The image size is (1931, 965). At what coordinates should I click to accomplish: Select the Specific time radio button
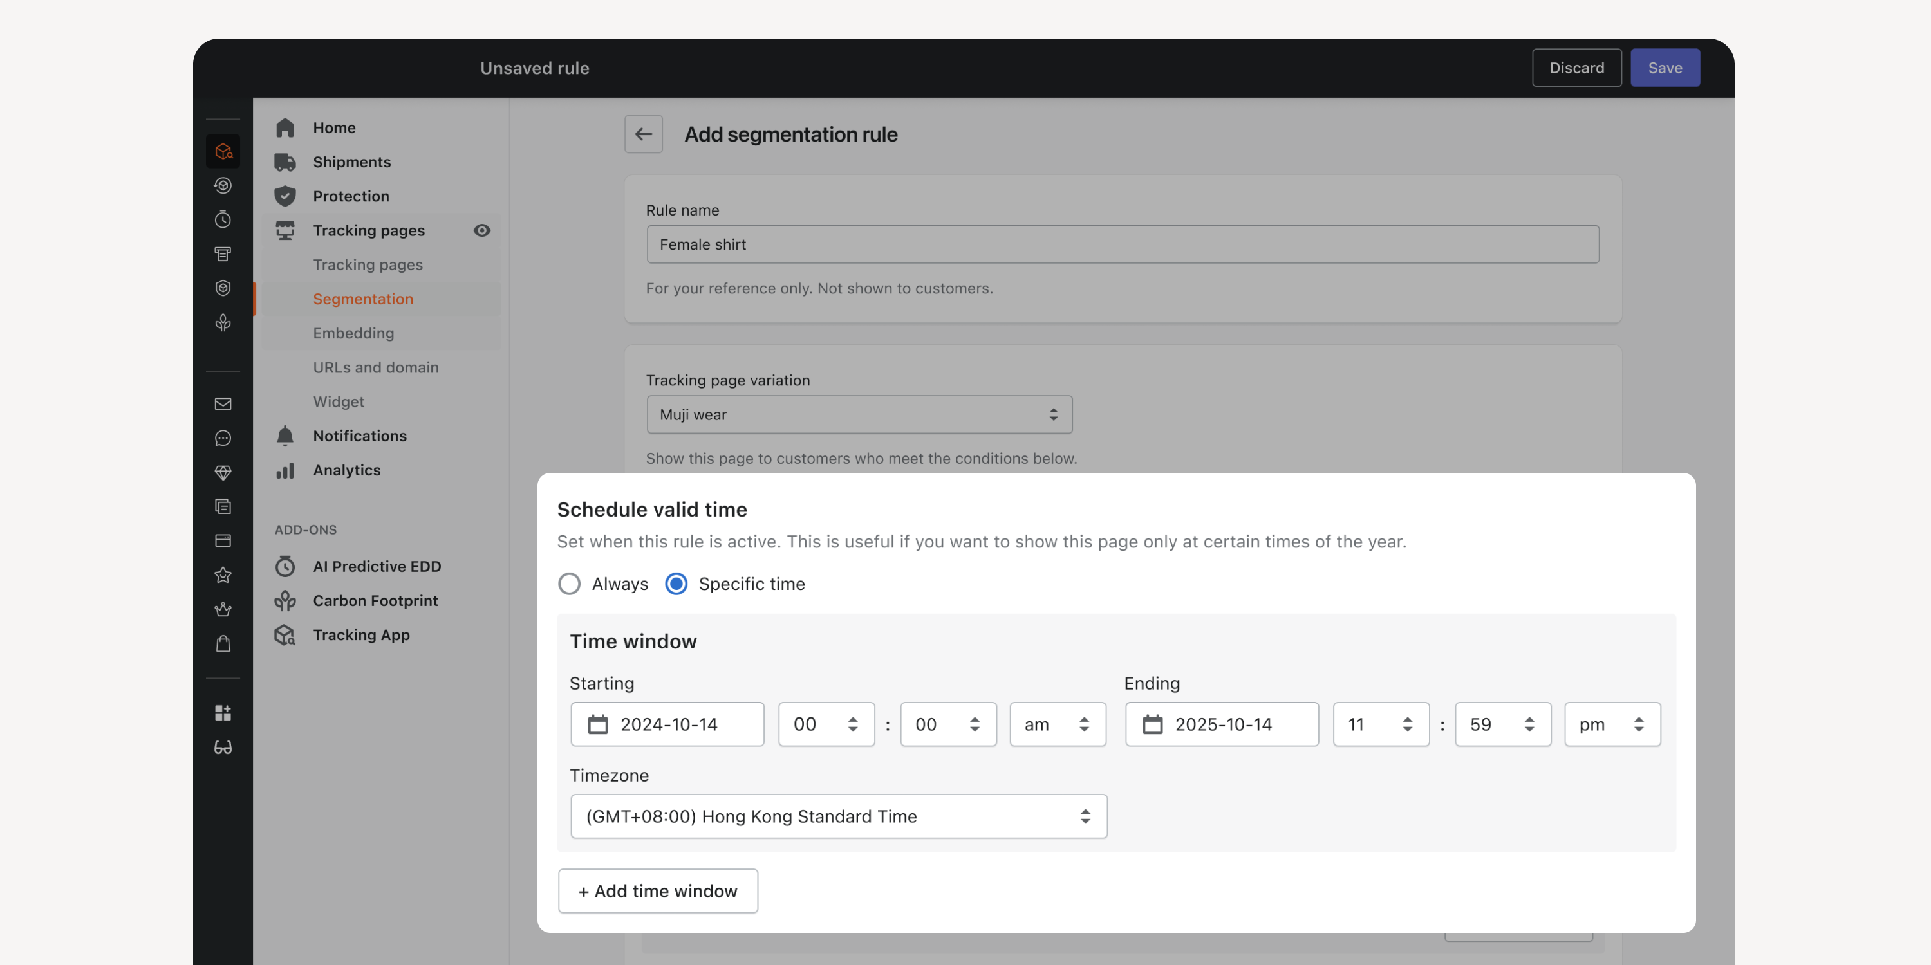pyautogui.click(x=676, y=584)
